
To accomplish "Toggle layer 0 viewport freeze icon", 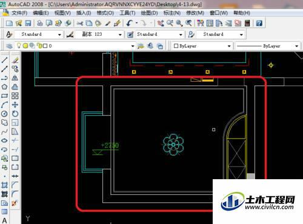I will click(x=32, y=46).
